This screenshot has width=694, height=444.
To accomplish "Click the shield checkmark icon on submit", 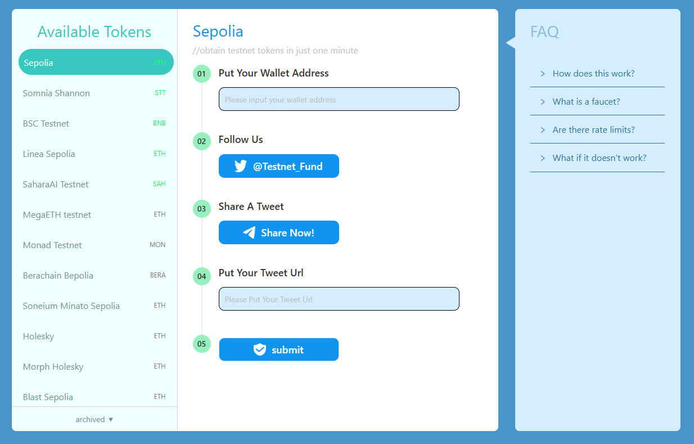I will tap(259, 349).
